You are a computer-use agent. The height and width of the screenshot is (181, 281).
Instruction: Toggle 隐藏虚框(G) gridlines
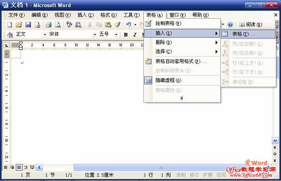[x=182, y=80]
